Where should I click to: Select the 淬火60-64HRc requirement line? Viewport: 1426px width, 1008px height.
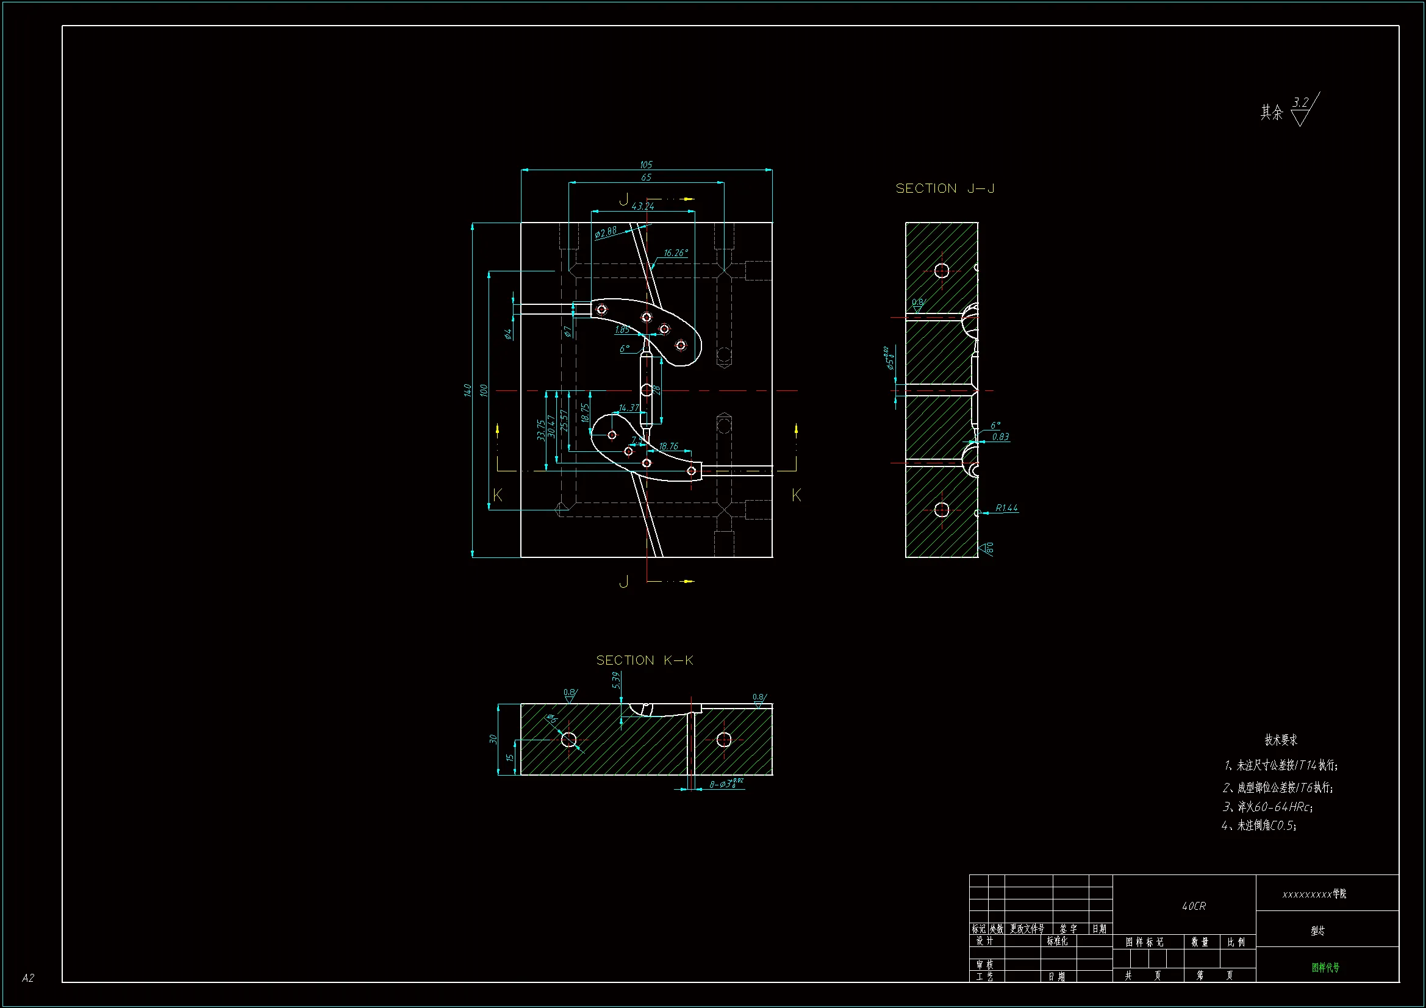1267,807
